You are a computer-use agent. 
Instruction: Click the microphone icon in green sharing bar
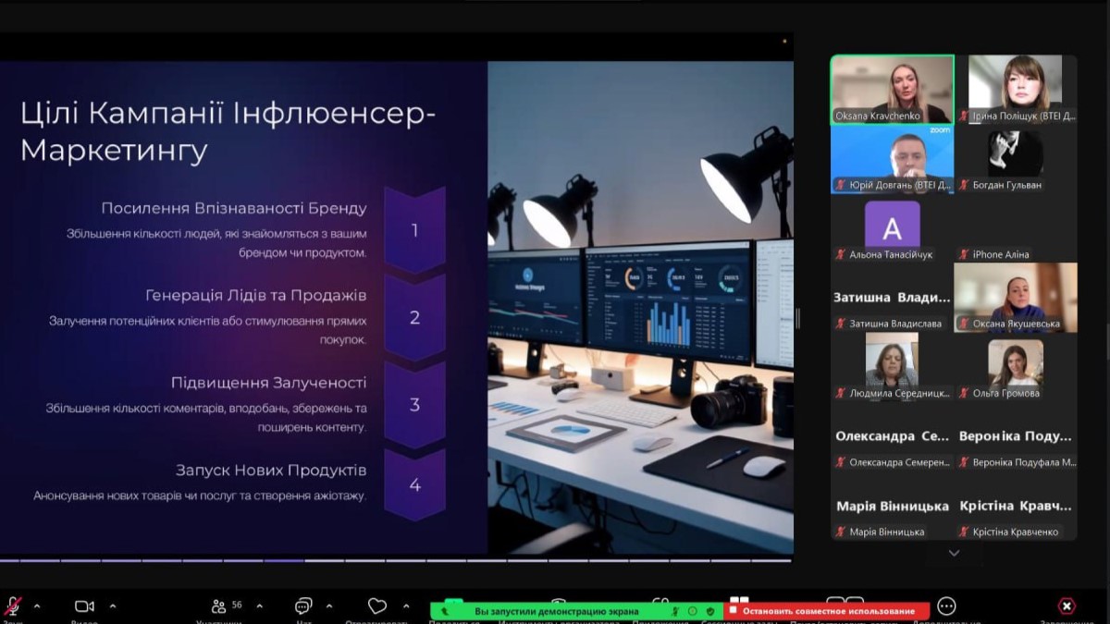(x=676, y=611)
